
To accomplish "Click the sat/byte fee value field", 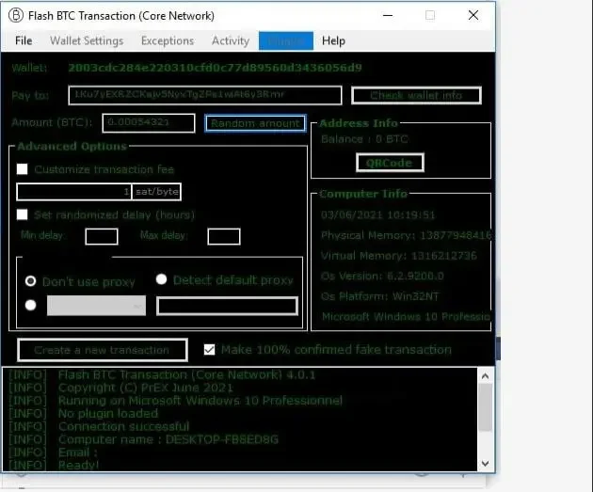I will (74, 192).
